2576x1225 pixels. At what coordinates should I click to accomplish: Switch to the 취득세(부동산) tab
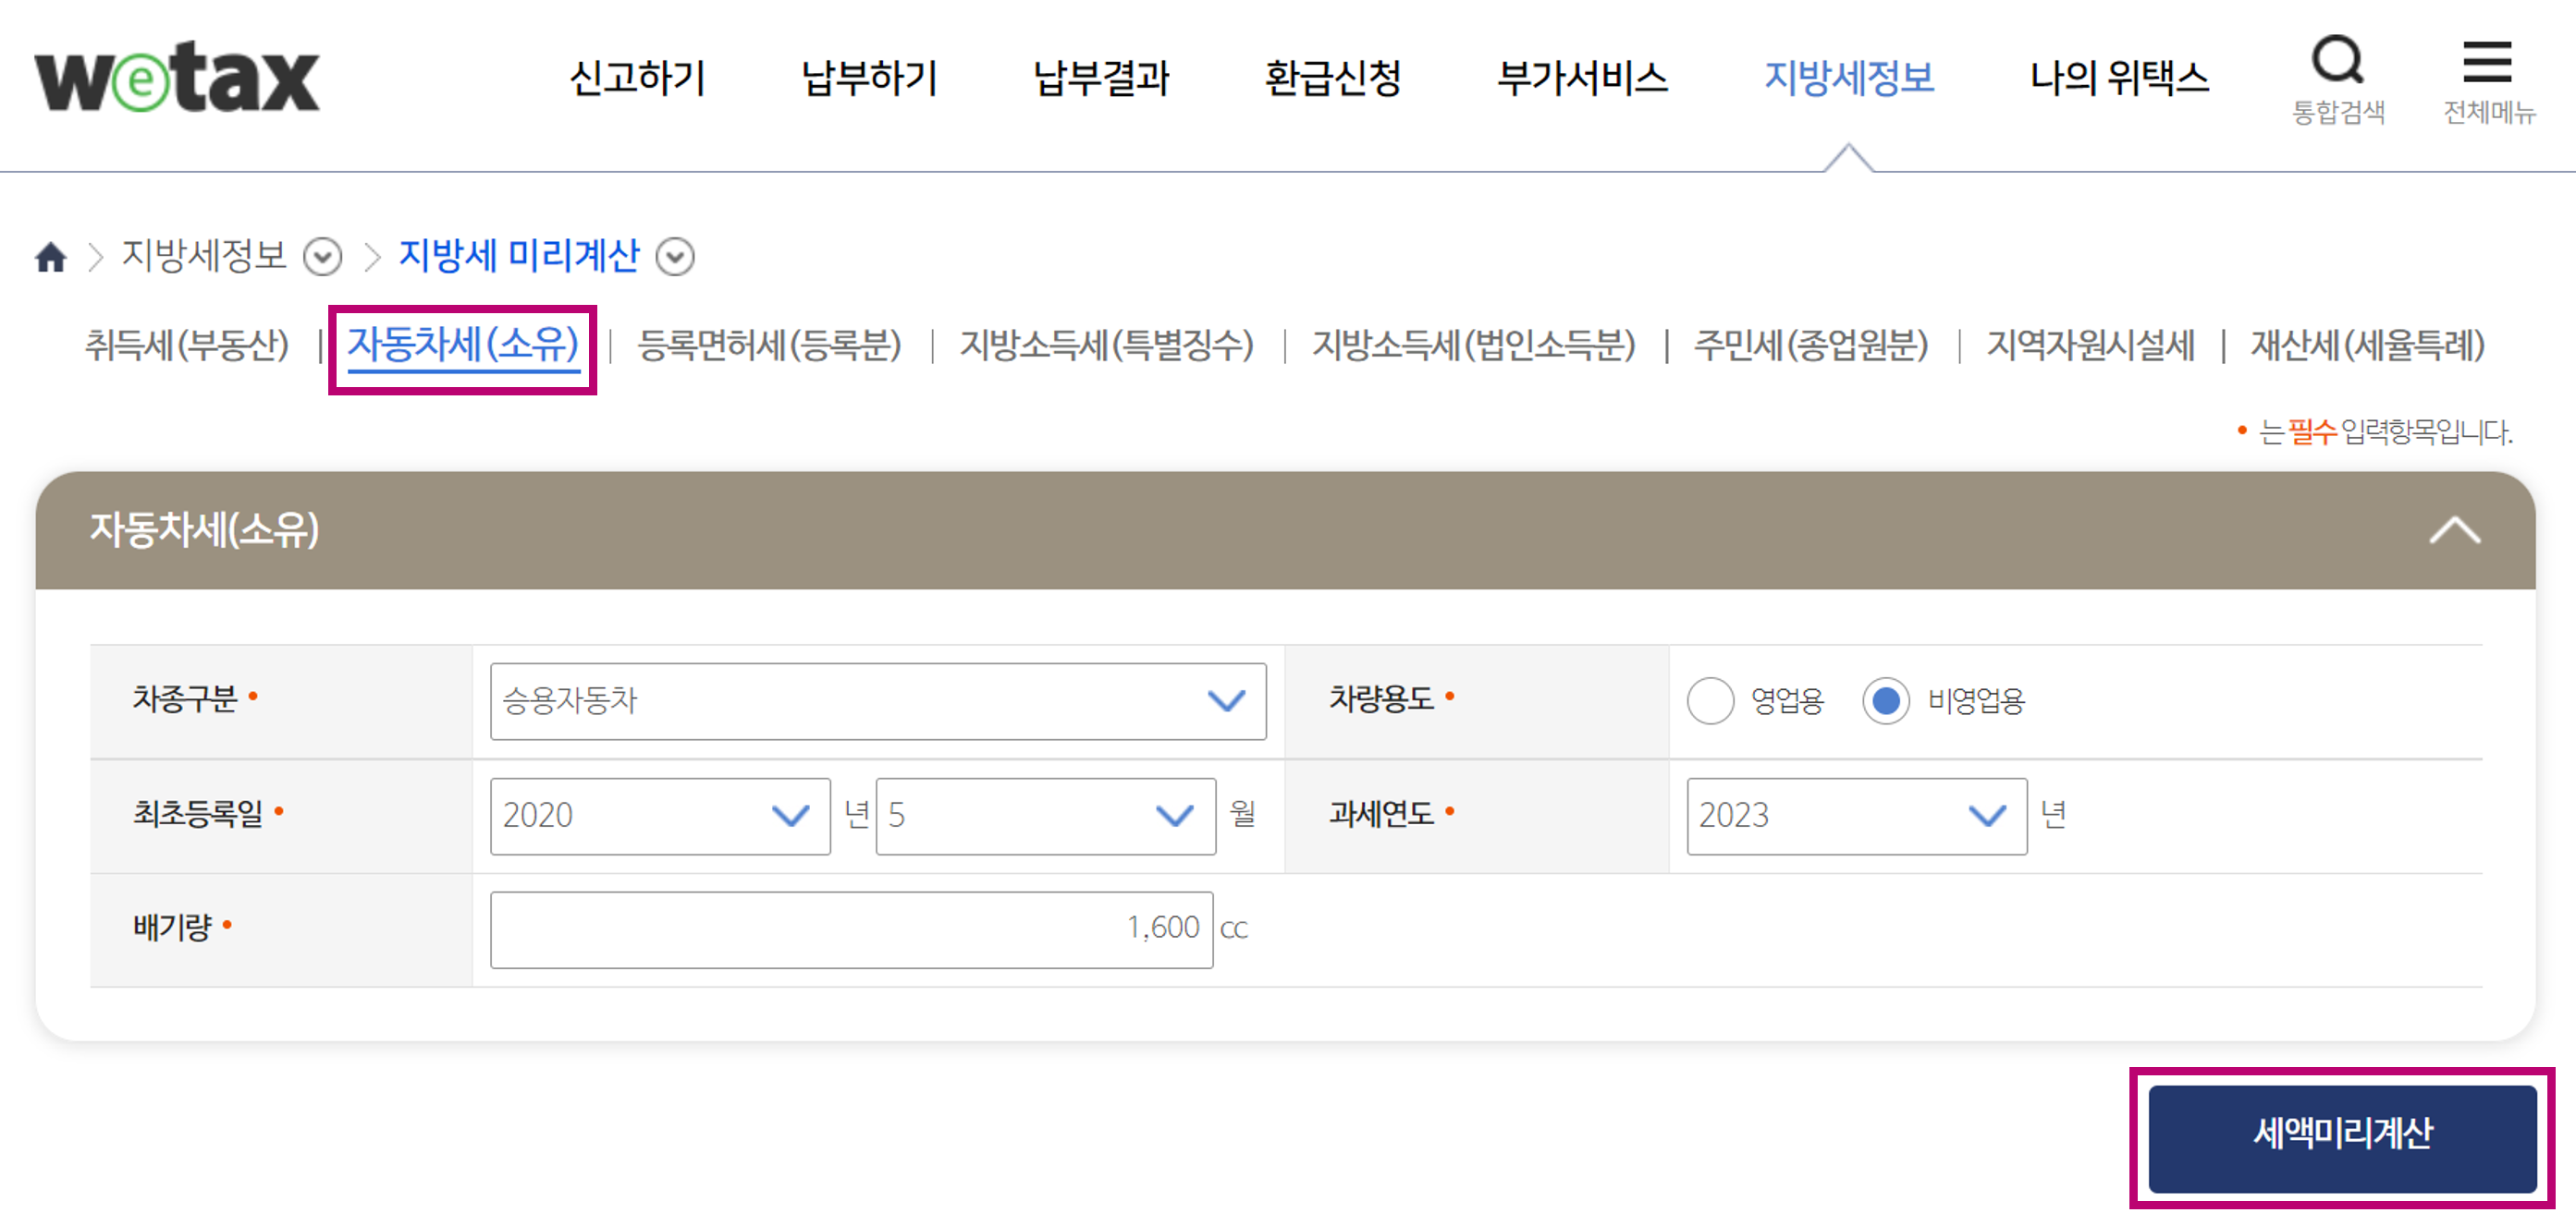coord(187,346)
